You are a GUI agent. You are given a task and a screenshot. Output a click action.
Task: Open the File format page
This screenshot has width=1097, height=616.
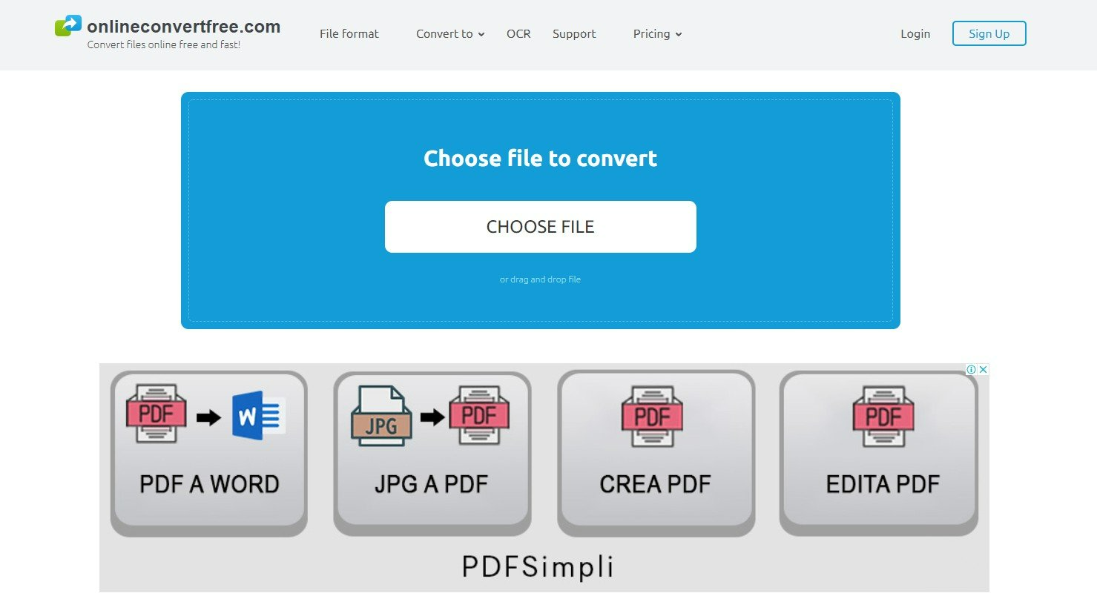click(349, 34)
